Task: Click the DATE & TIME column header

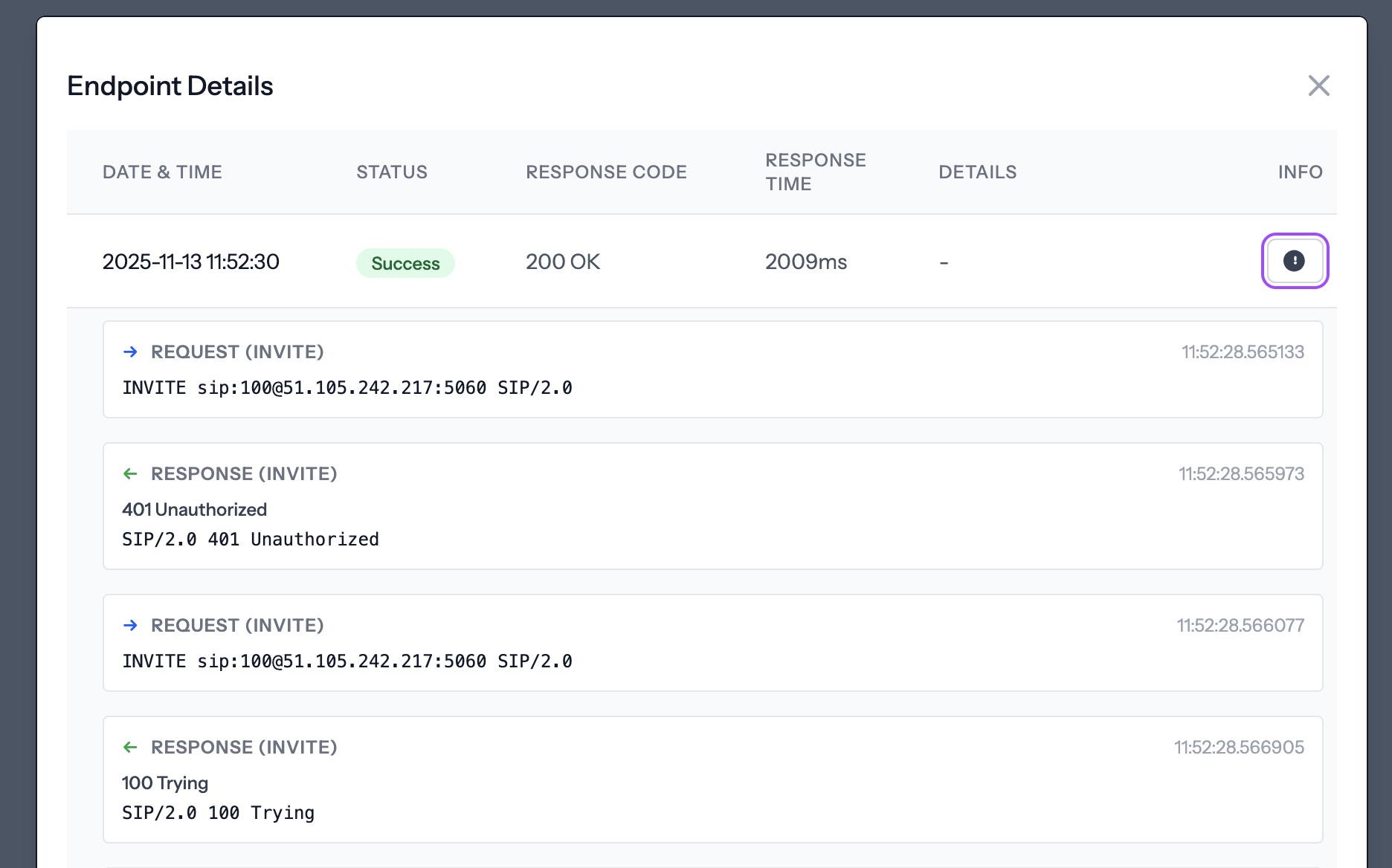Action: (162, 172)
